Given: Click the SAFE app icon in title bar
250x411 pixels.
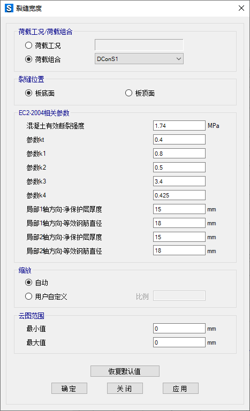Looking at the screenshot, I should 9,8.
